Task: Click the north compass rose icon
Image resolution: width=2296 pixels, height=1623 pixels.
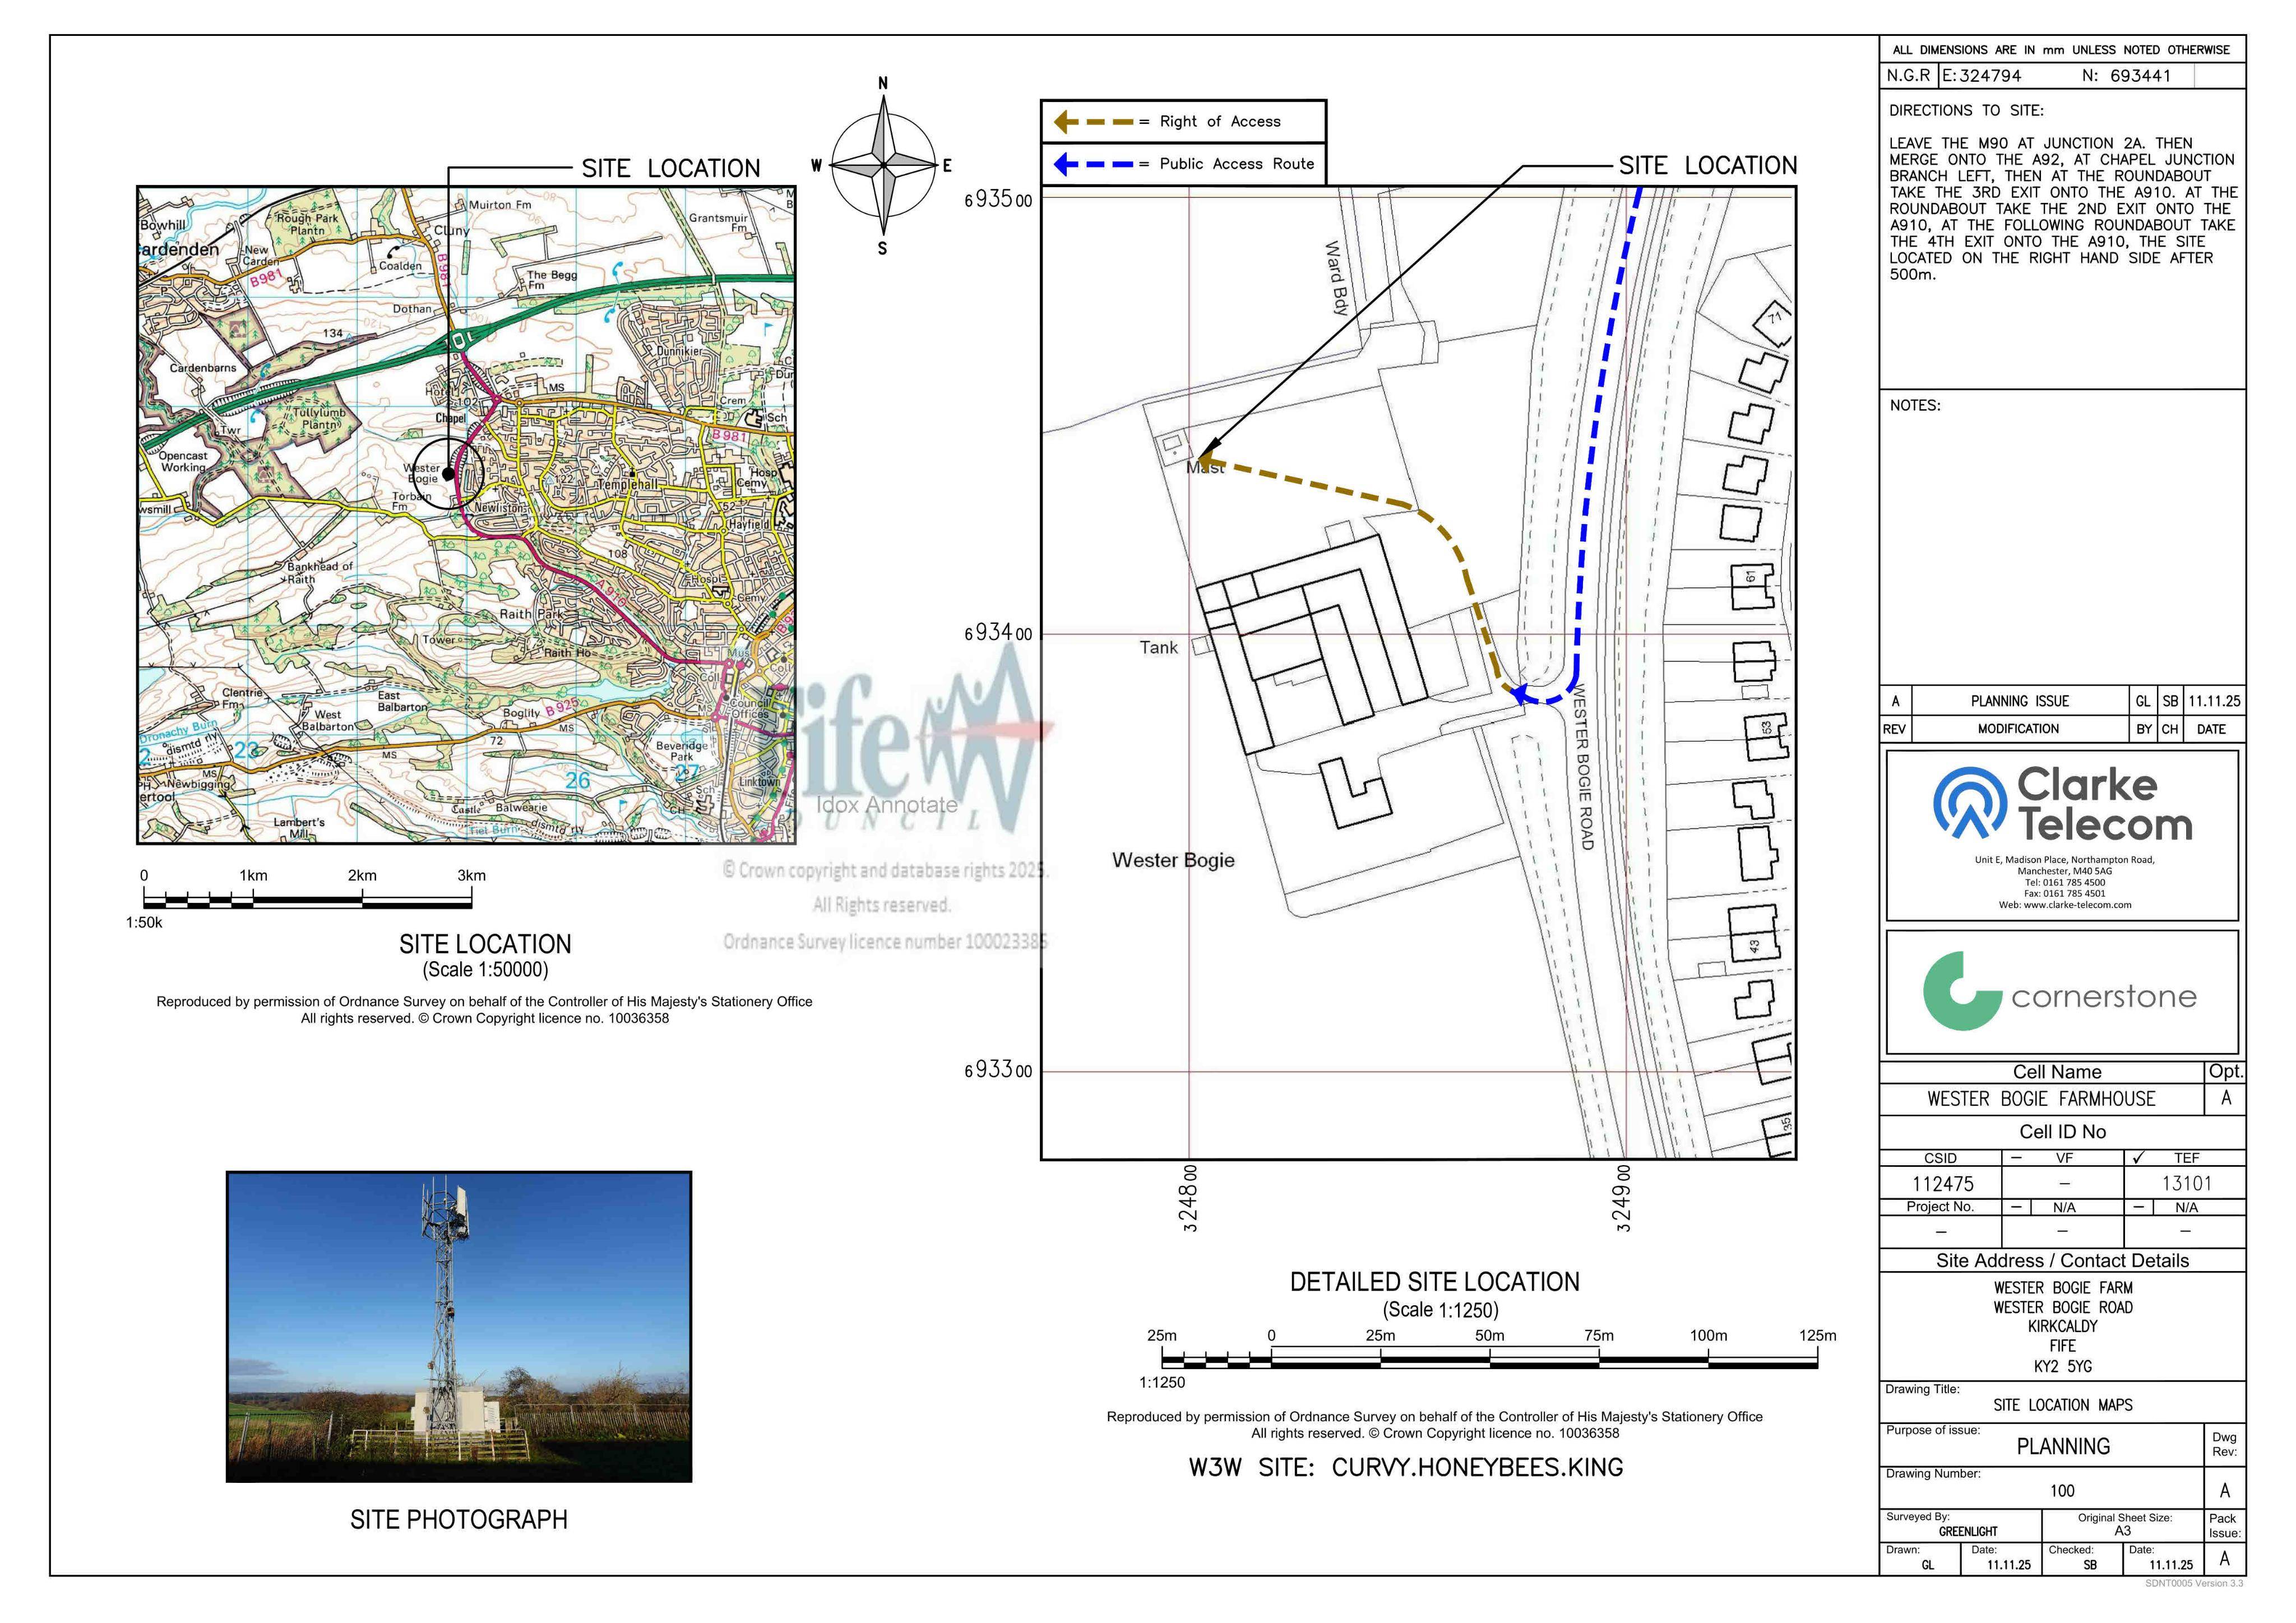Action: tap(883, 166)
